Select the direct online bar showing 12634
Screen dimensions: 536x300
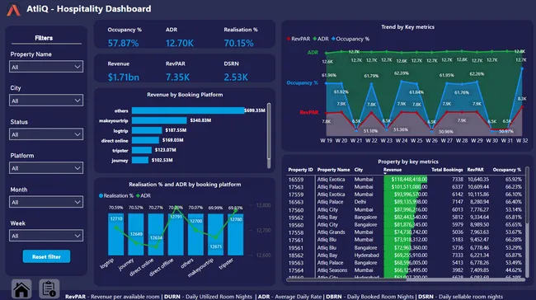click(x=156, y=234)
